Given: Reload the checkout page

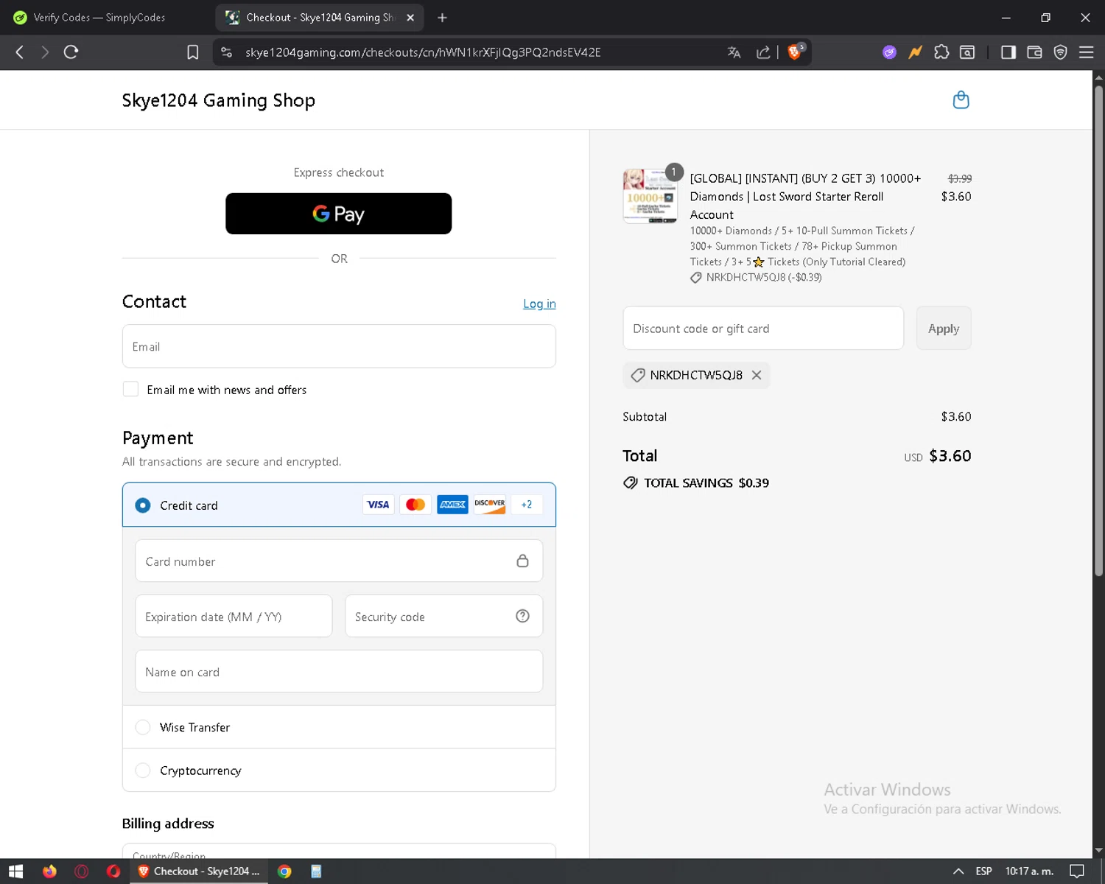Looking at the screenshot, I should click(x=71, y=52).
